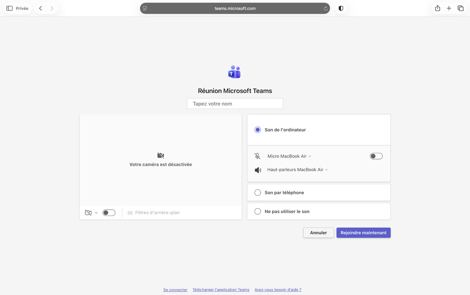Go forward with the browser forward arrow
The height and width of the screenshot is (295, 470).
52,8
